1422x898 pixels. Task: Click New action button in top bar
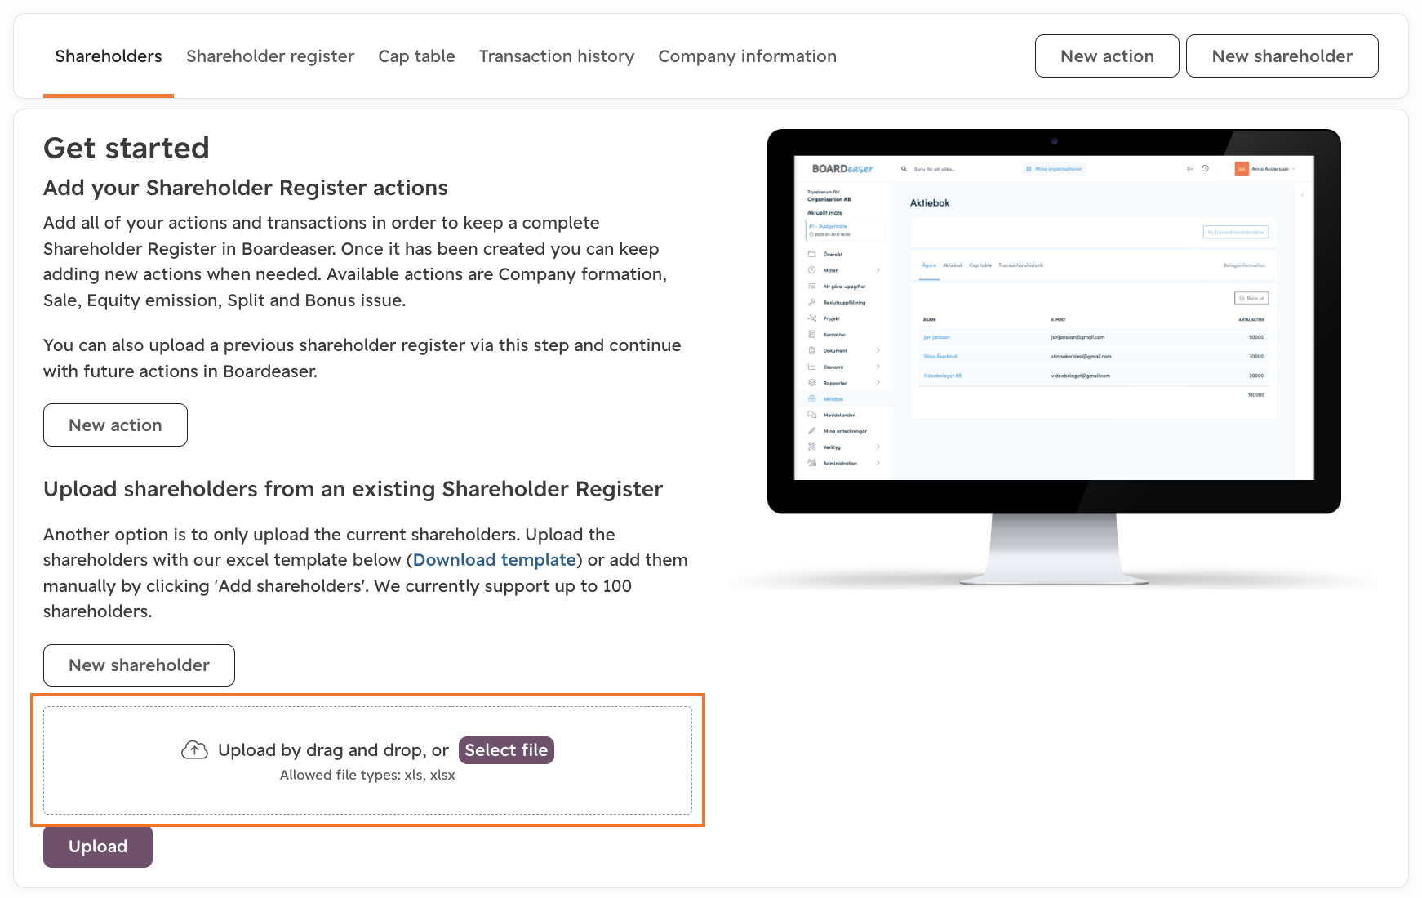click(1107, 56)
